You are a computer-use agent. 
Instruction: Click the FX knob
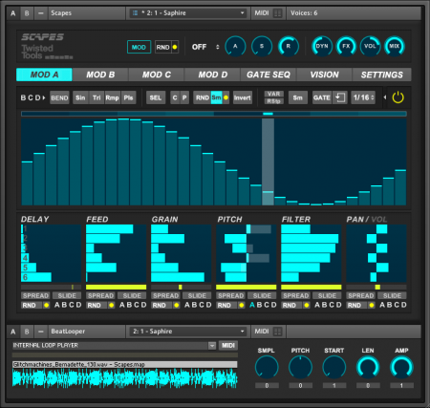(x=346, y=47)
